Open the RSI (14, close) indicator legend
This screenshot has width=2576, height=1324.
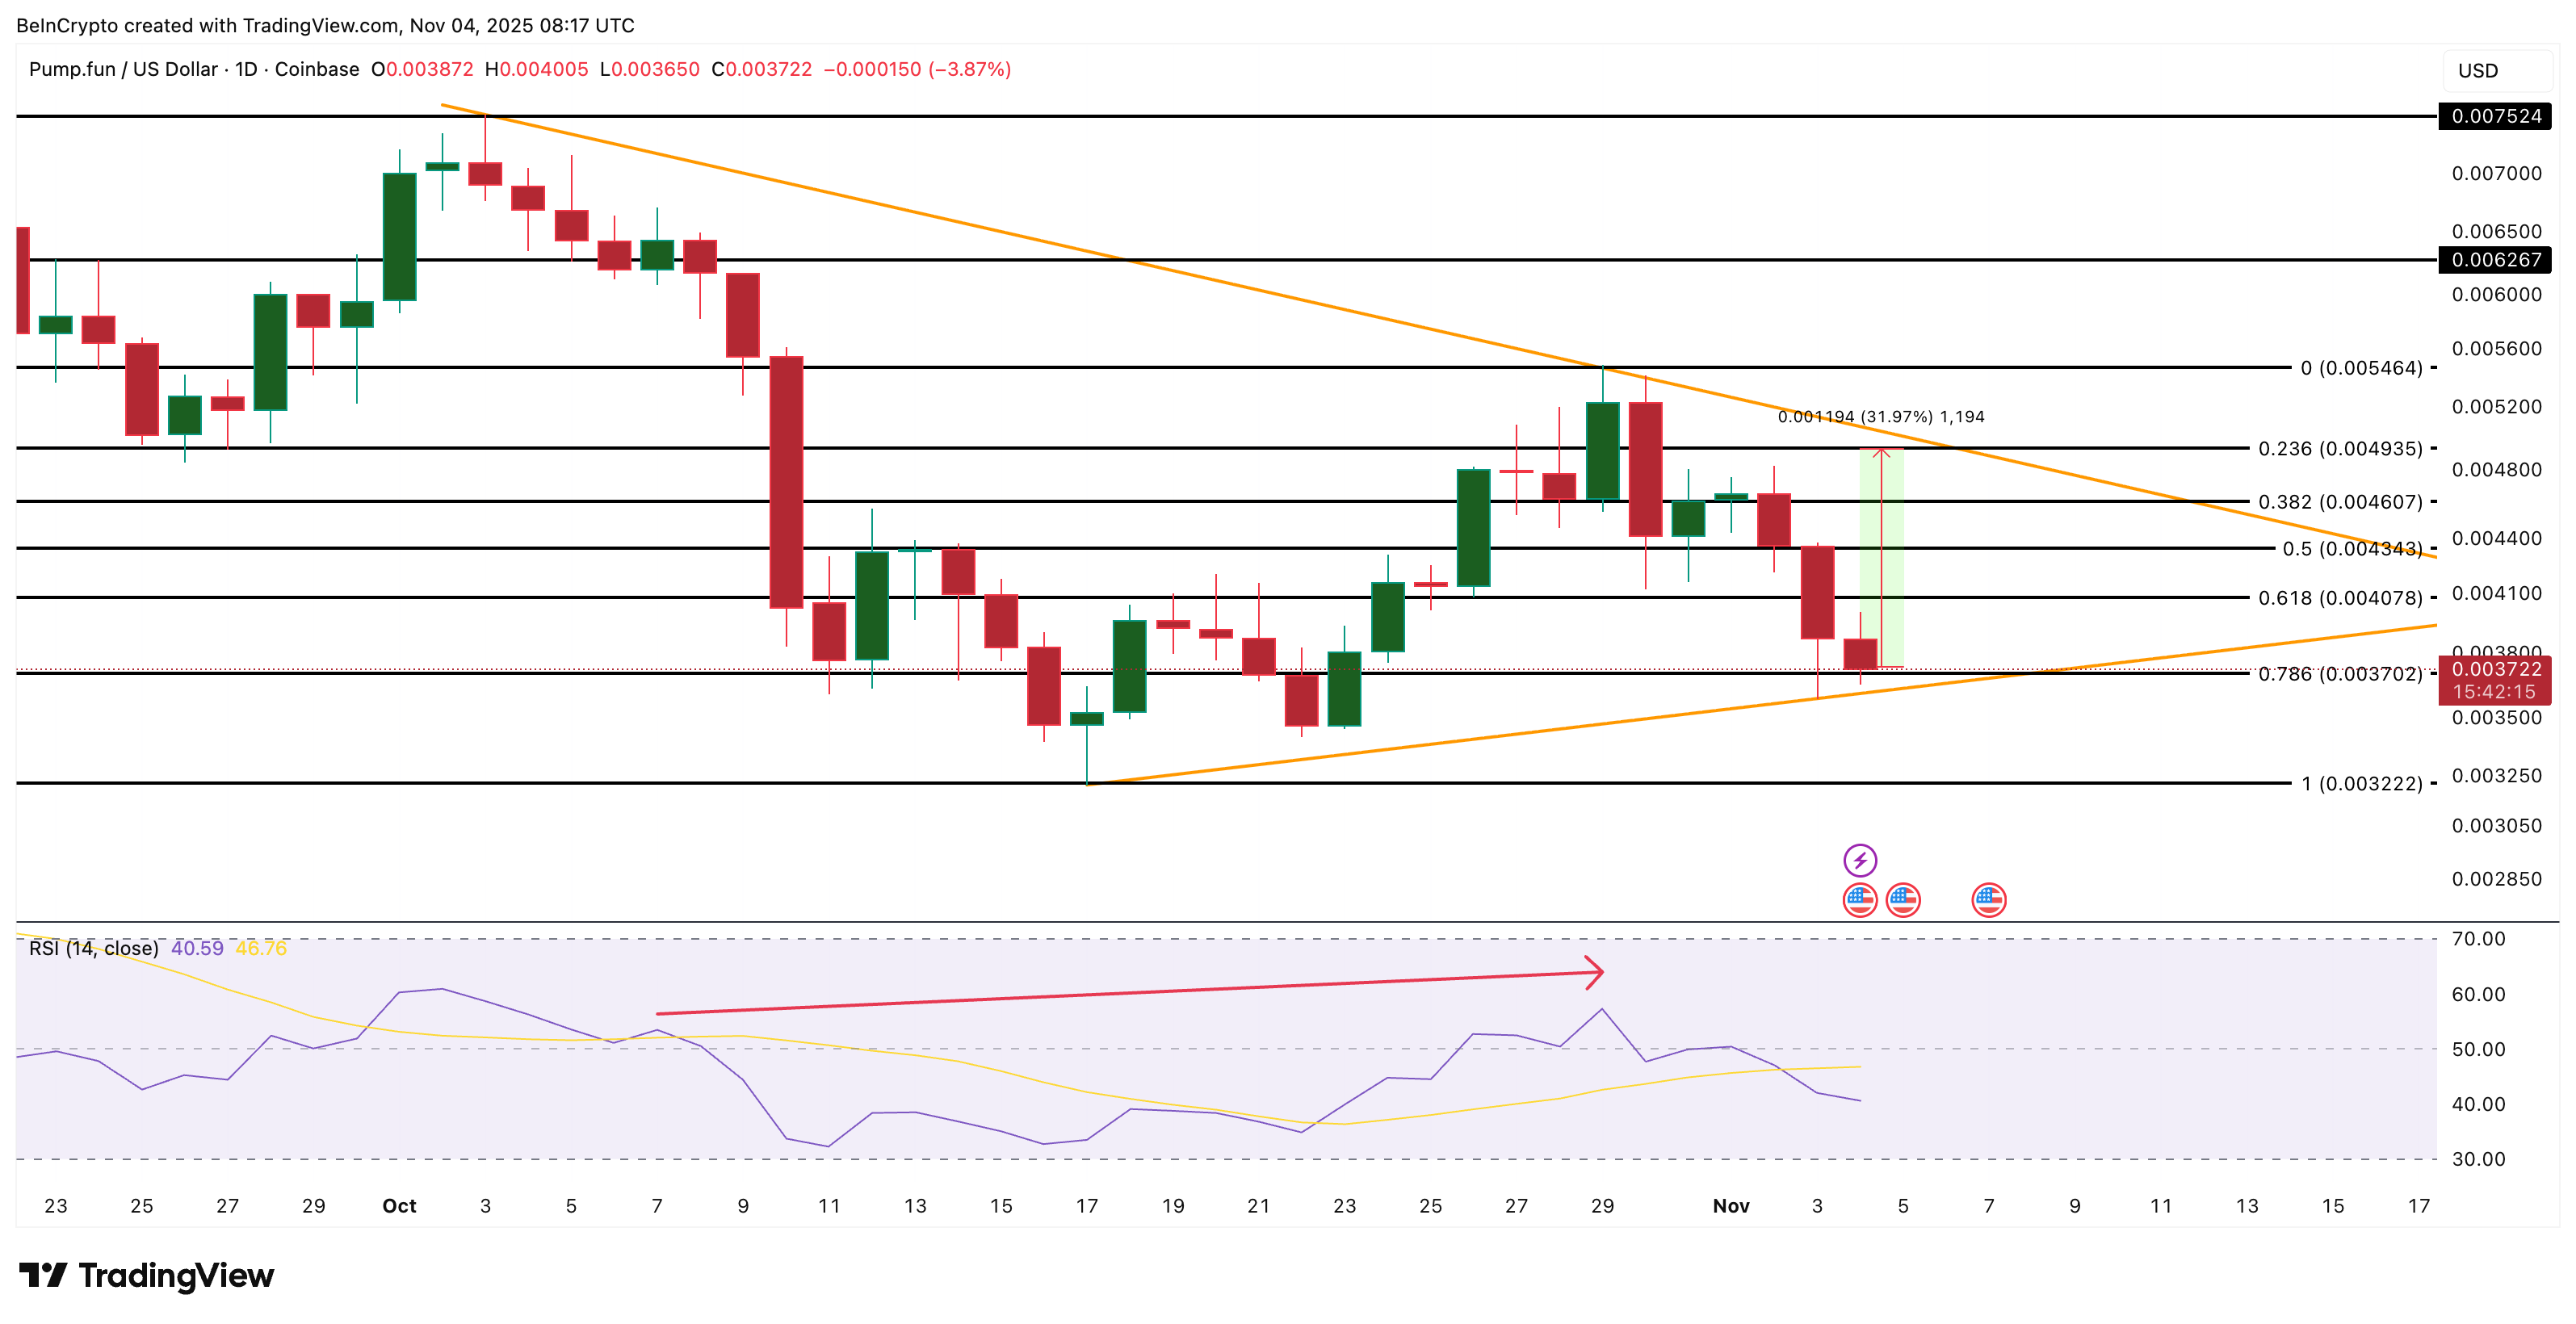pyautogui.click(x=93, y=948)
